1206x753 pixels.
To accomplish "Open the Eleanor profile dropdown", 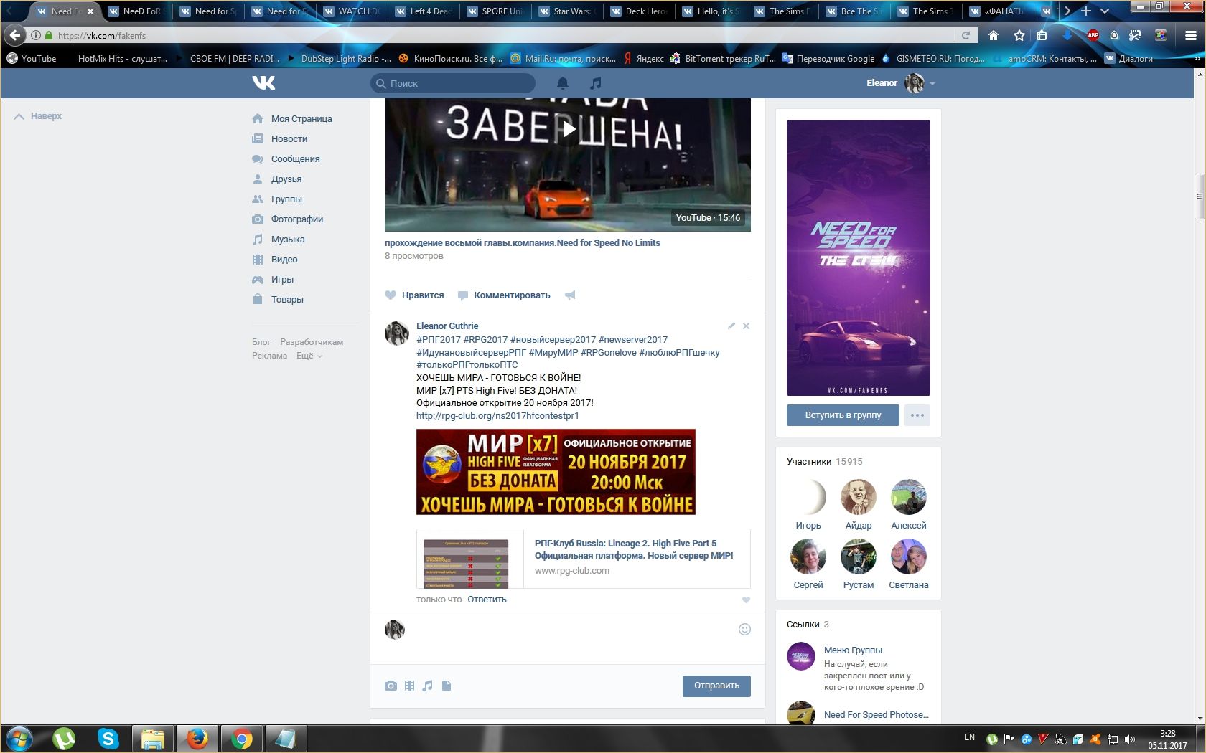I will pos(901,83).
